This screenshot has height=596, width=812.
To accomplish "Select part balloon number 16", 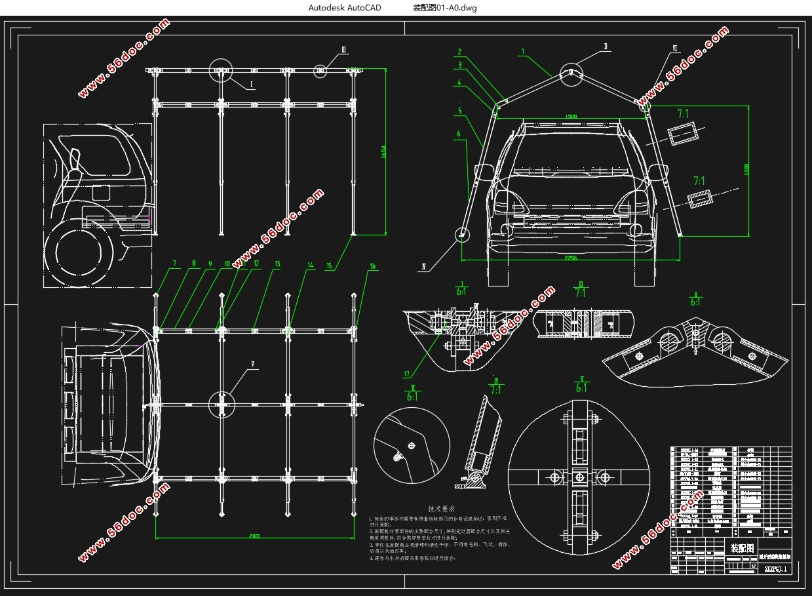I will pos(372,266).
